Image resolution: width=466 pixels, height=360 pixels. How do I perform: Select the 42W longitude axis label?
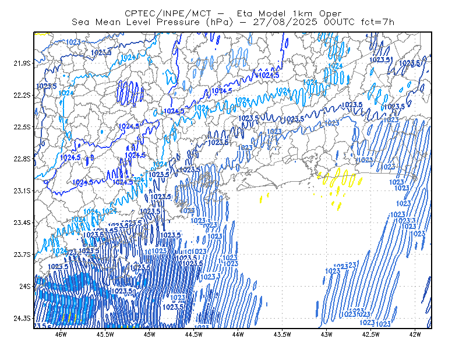tap(415, 334)
